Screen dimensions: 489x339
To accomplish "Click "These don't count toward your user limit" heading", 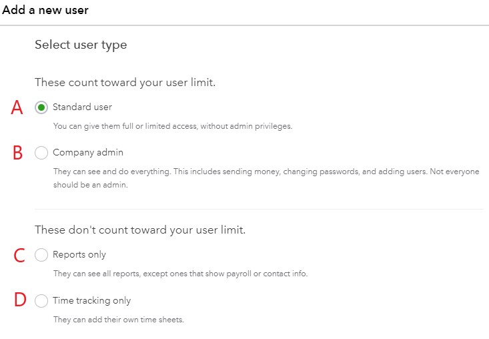I will coord(140,230).
